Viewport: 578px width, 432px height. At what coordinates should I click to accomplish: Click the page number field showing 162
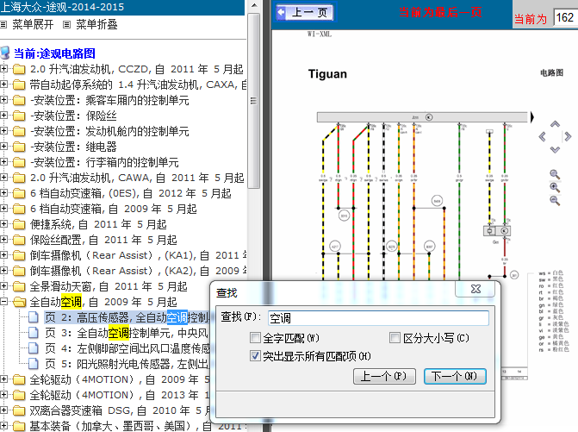565,18
